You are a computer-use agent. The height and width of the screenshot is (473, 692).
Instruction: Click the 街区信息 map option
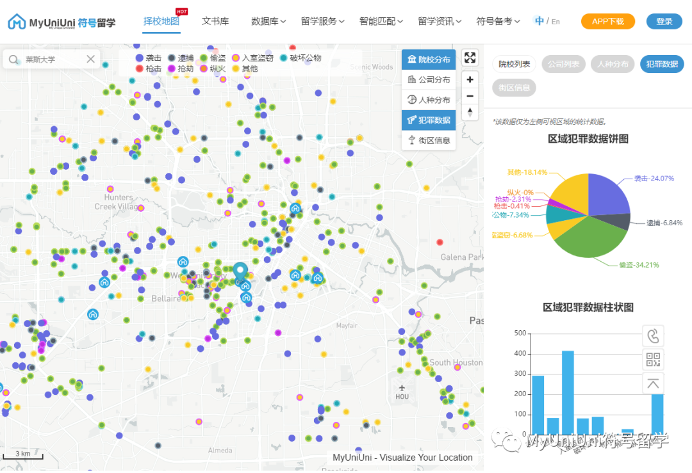[428, 140]
